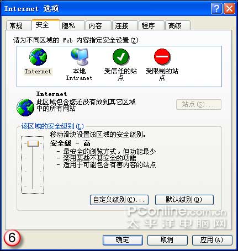Click the large globe icon beside zone description
This screenshot has width=238, height=251.
pos(25,108)
